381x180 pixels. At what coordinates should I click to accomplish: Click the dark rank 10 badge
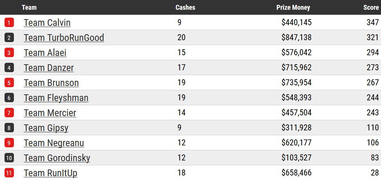[9, 158]
